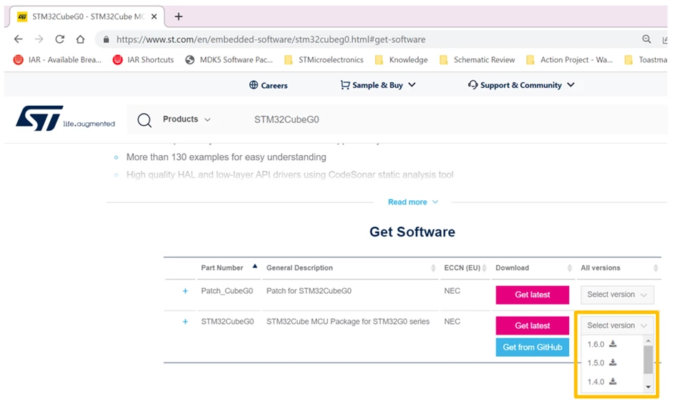
Task: Sort table by All versions column
Action: 619,267
